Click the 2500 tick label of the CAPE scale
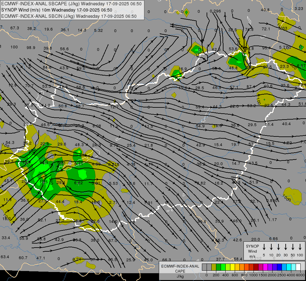Screen dimensions: 306x281 coord(282,275)
